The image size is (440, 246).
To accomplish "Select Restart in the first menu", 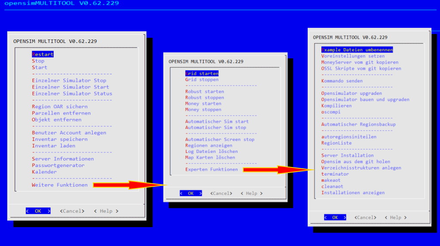I will click(x=43, y=55).
